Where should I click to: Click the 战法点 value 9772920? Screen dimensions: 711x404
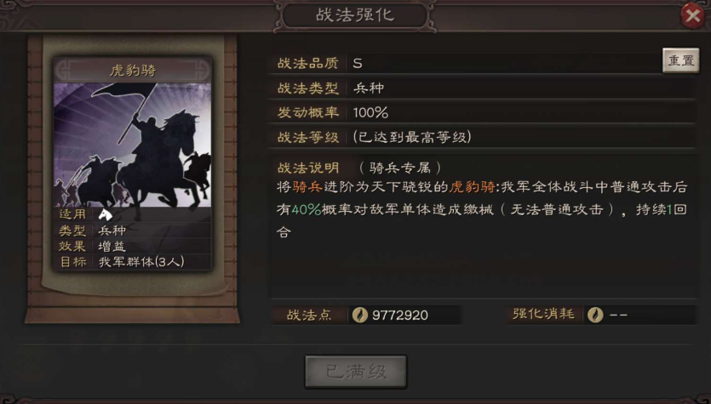[400, 316]
